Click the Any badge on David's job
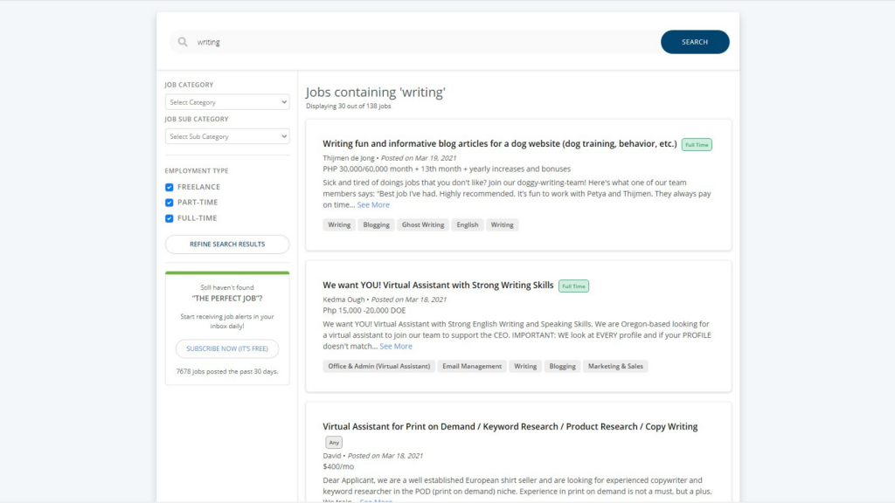 [x=334, y=443]
